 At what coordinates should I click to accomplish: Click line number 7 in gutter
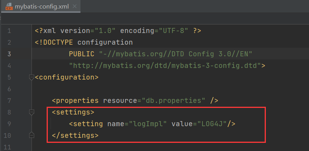pos(9,101)
